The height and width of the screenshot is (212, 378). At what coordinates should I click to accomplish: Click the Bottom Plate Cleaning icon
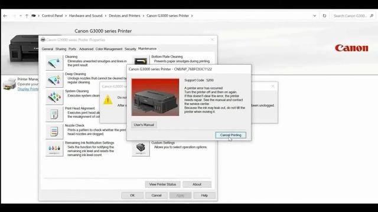141,60
